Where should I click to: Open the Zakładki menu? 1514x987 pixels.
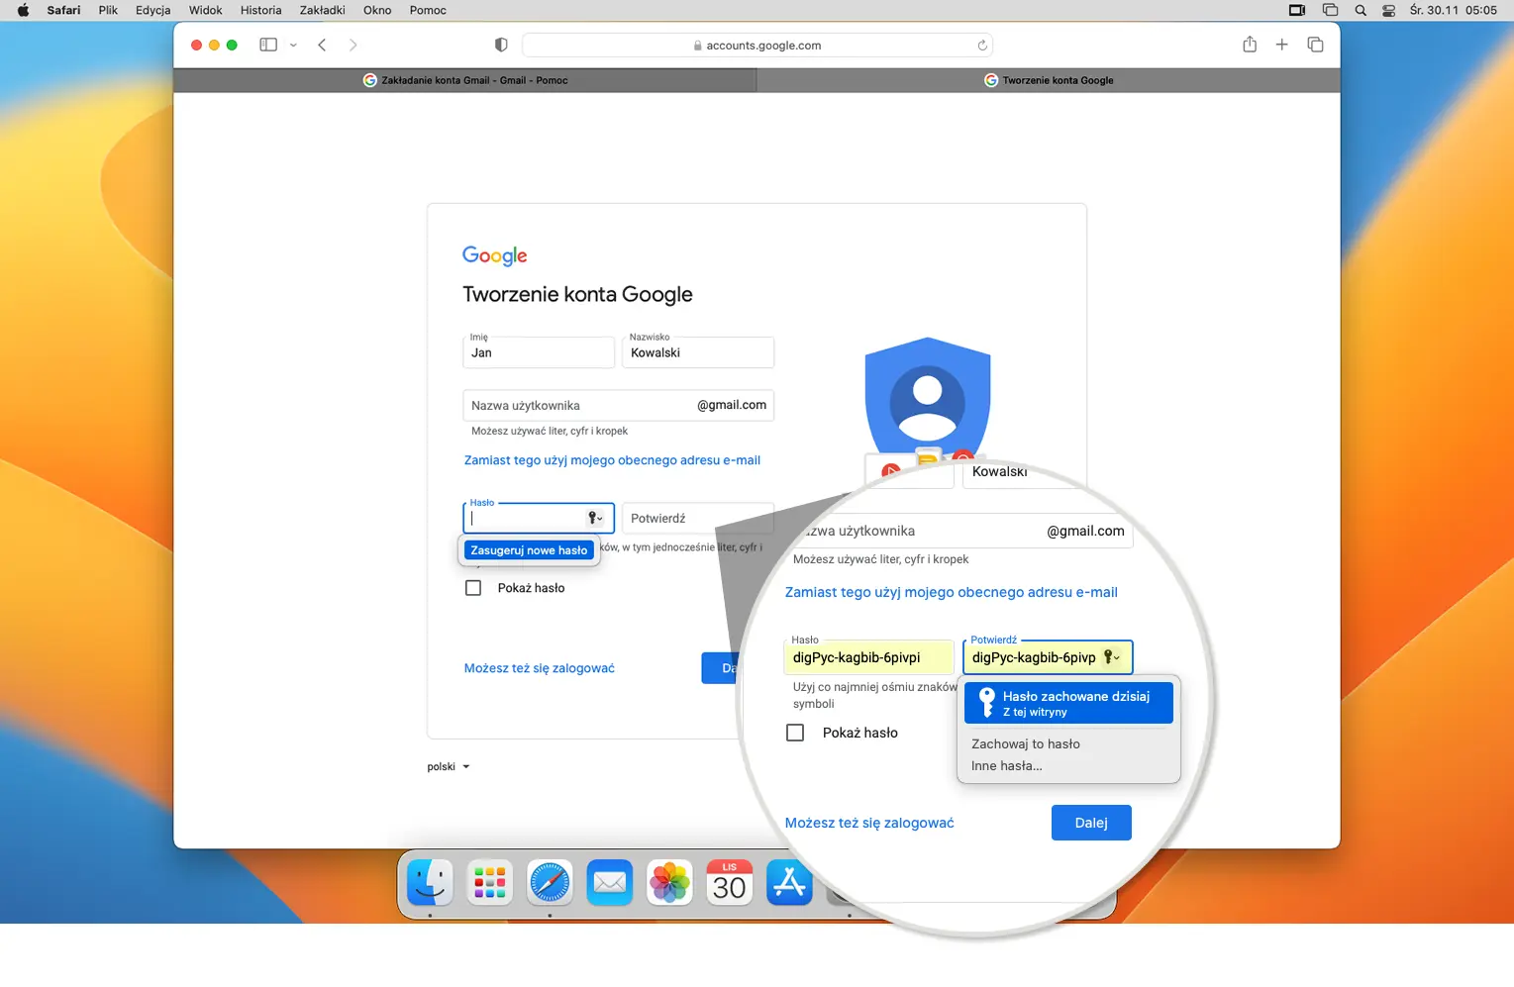pyautogui.click(x=322, y=10)
